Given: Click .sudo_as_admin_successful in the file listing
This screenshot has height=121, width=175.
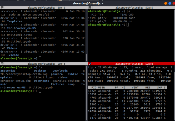Looking at the screenshot, I should [28, 15].
